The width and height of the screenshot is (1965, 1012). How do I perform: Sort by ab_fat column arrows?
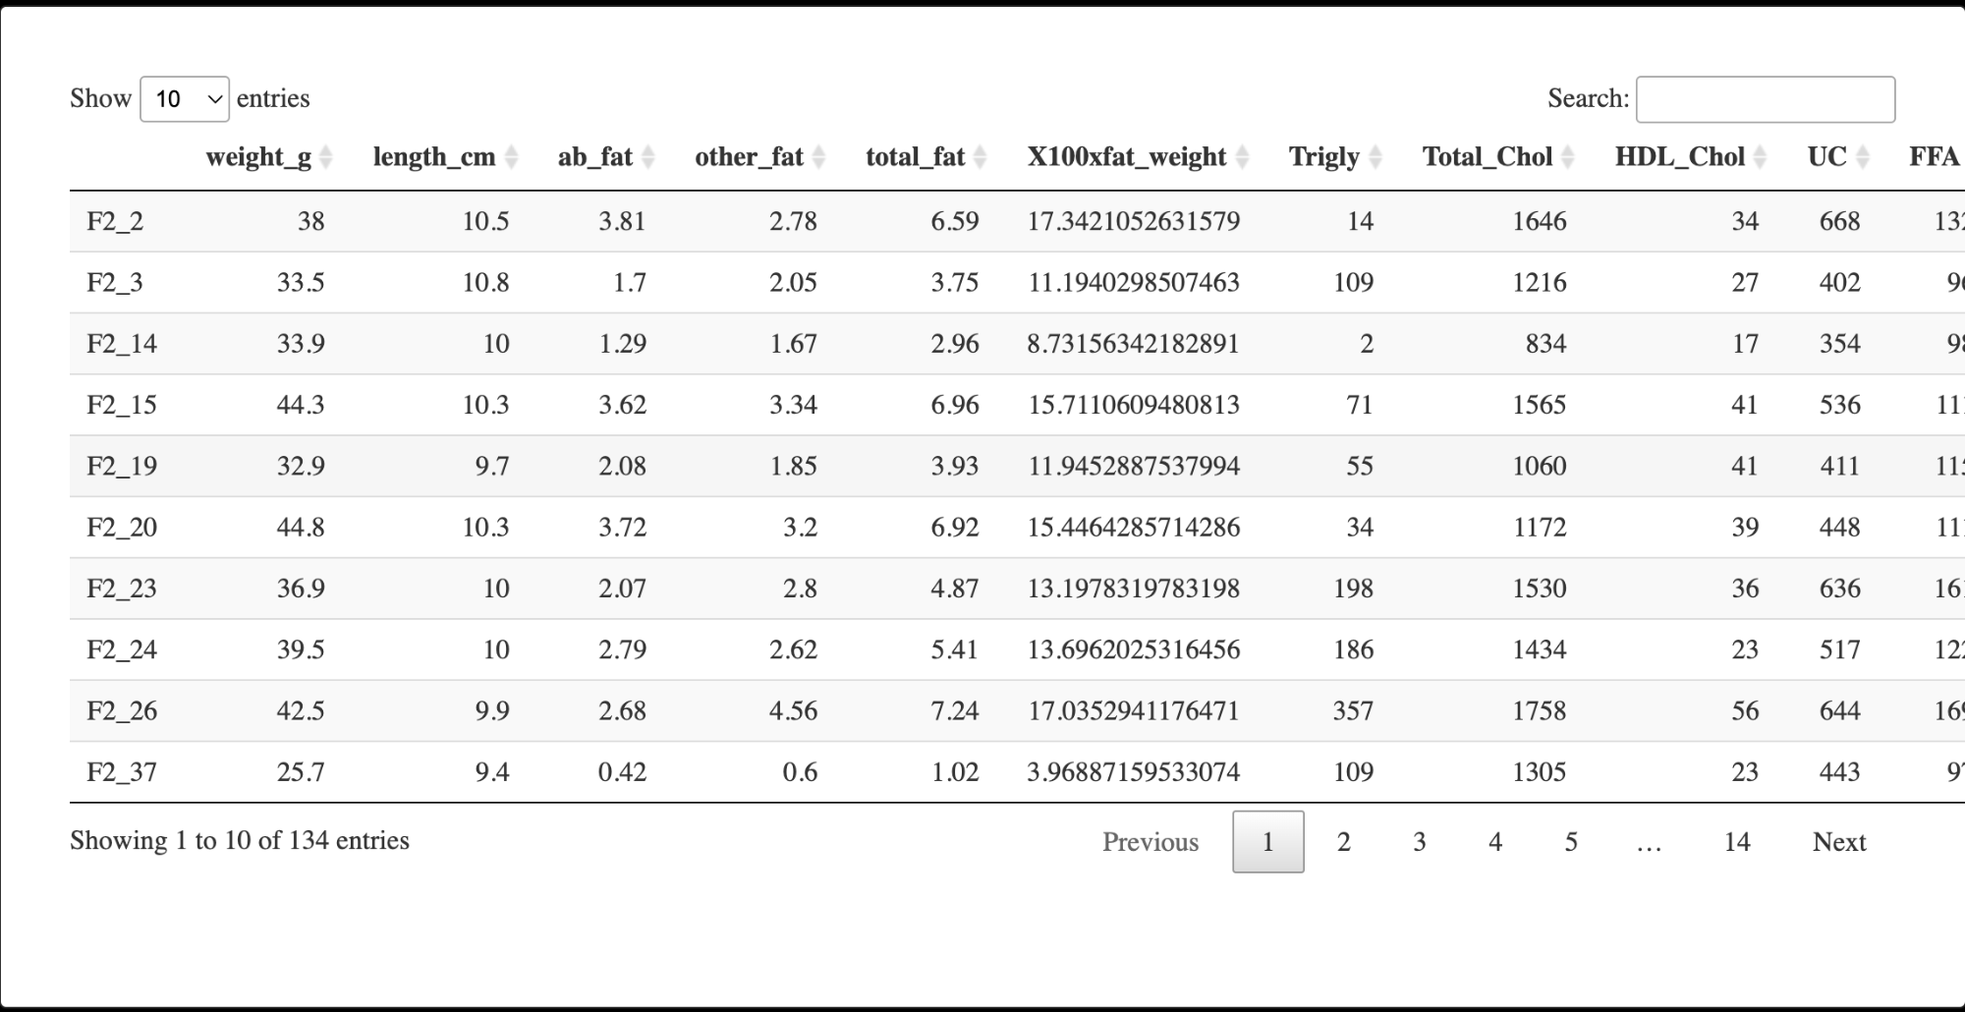point(647,157)
